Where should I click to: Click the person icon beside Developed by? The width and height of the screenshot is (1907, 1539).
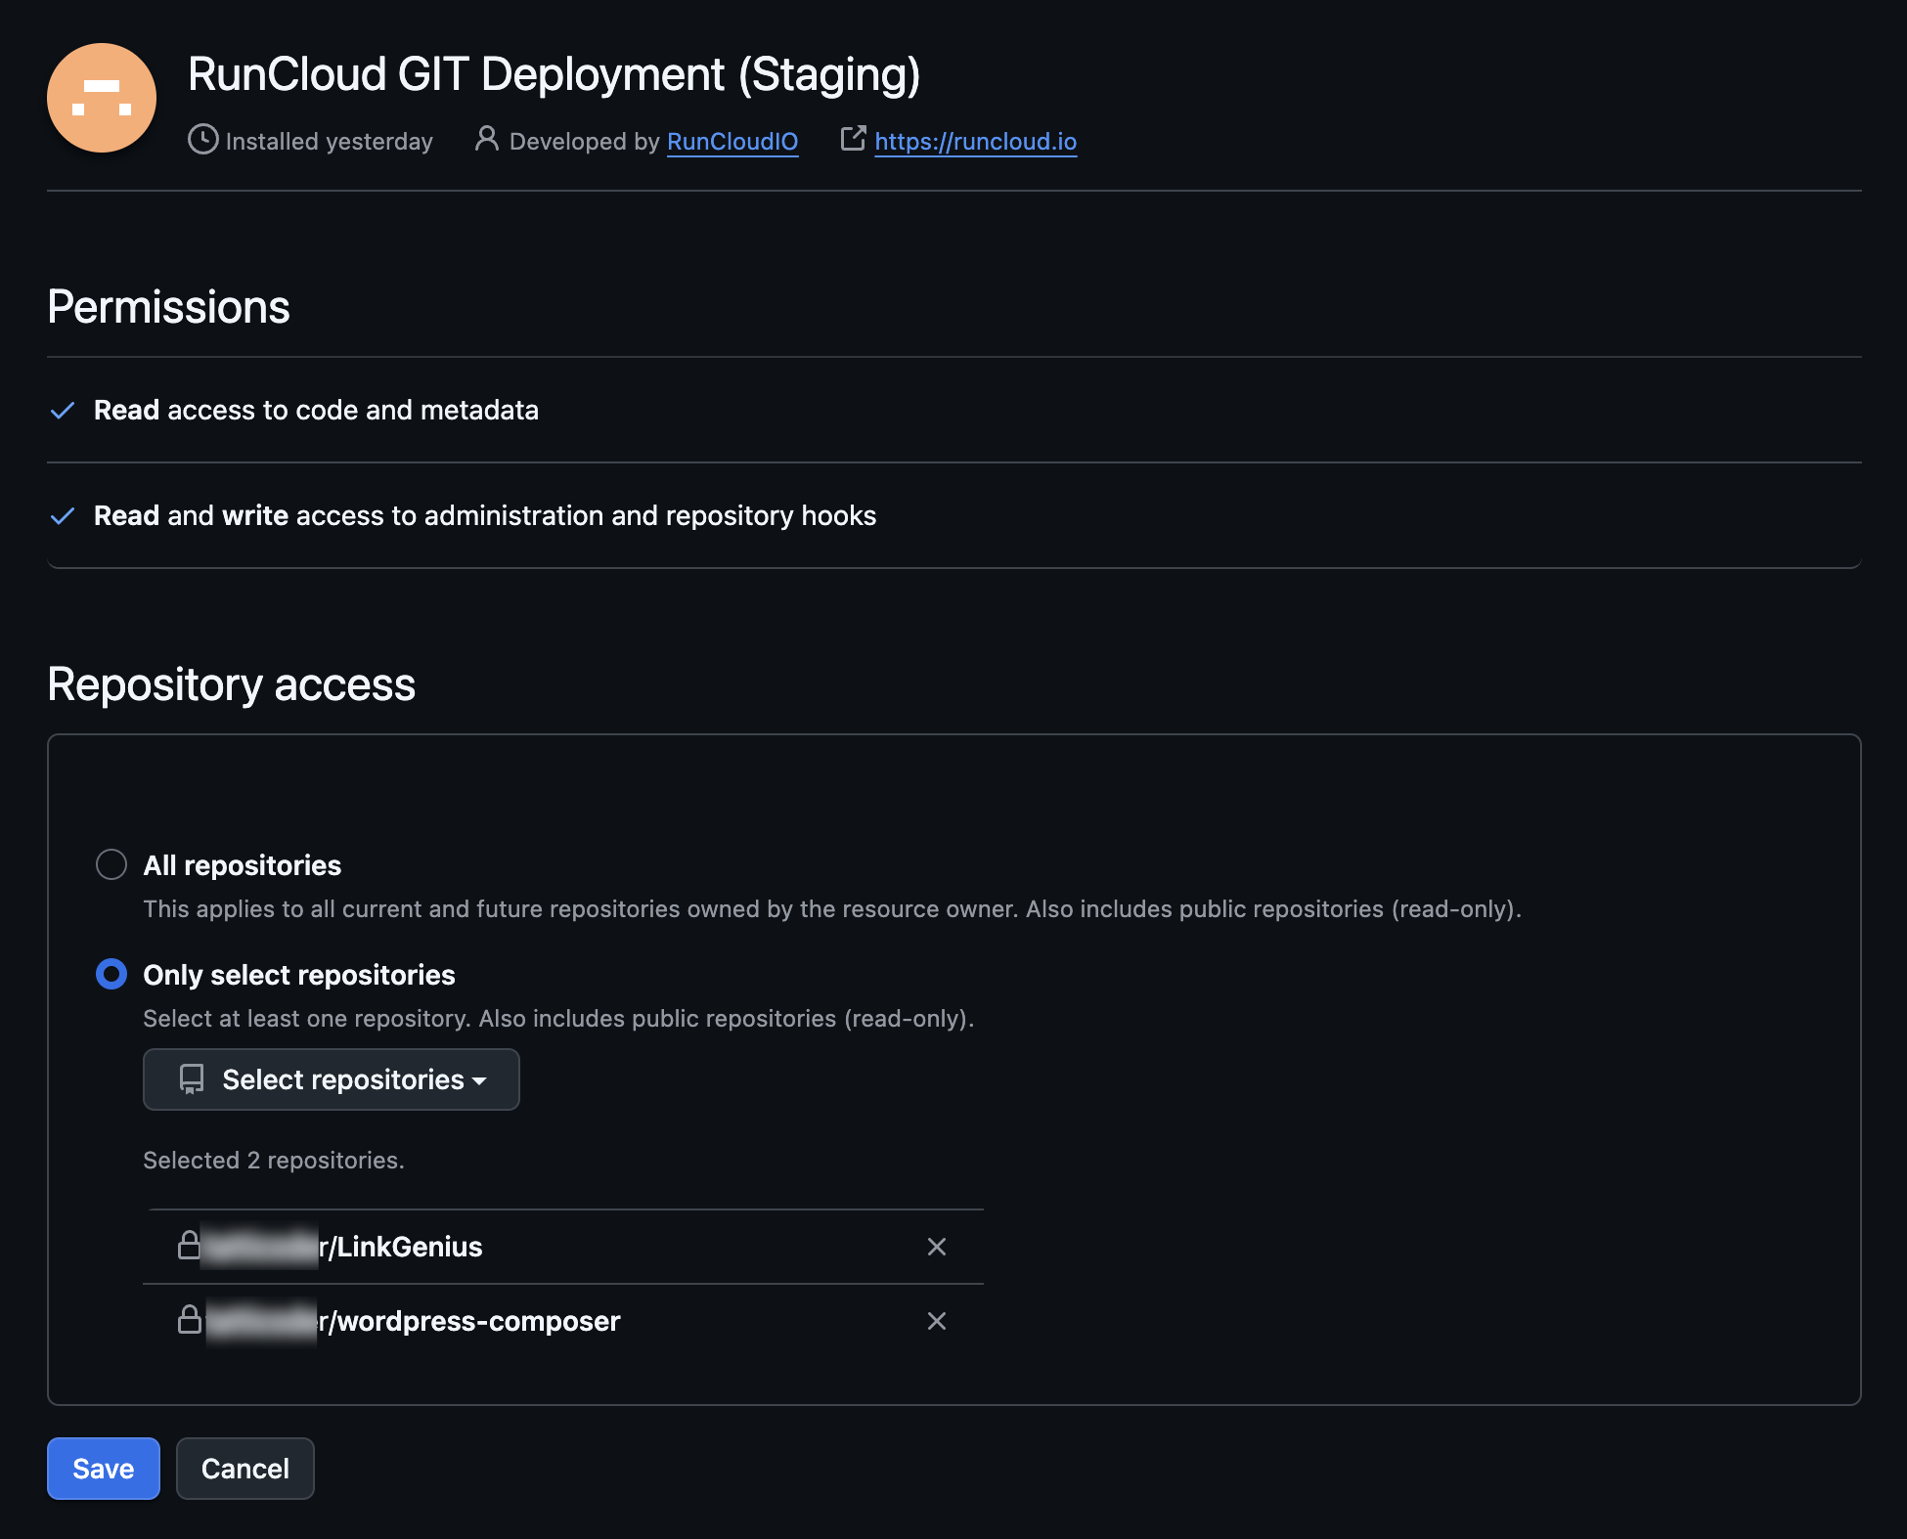coord(486,139)
